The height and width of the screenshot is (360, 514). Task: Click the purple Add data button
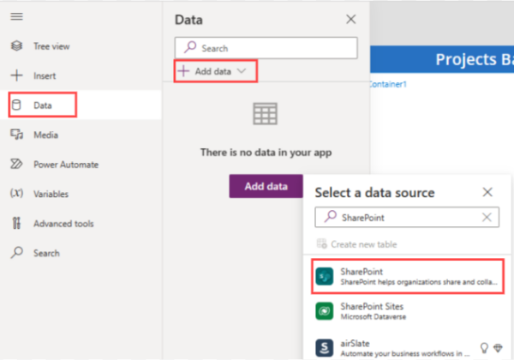(266, 186)
